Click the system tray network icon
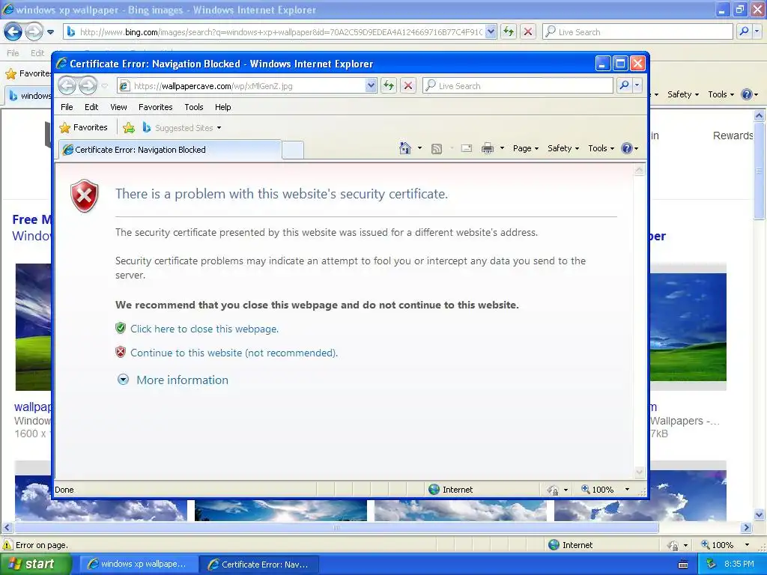Image resolution: width=767 pixels, height=575 pixels. click(712, 564)
